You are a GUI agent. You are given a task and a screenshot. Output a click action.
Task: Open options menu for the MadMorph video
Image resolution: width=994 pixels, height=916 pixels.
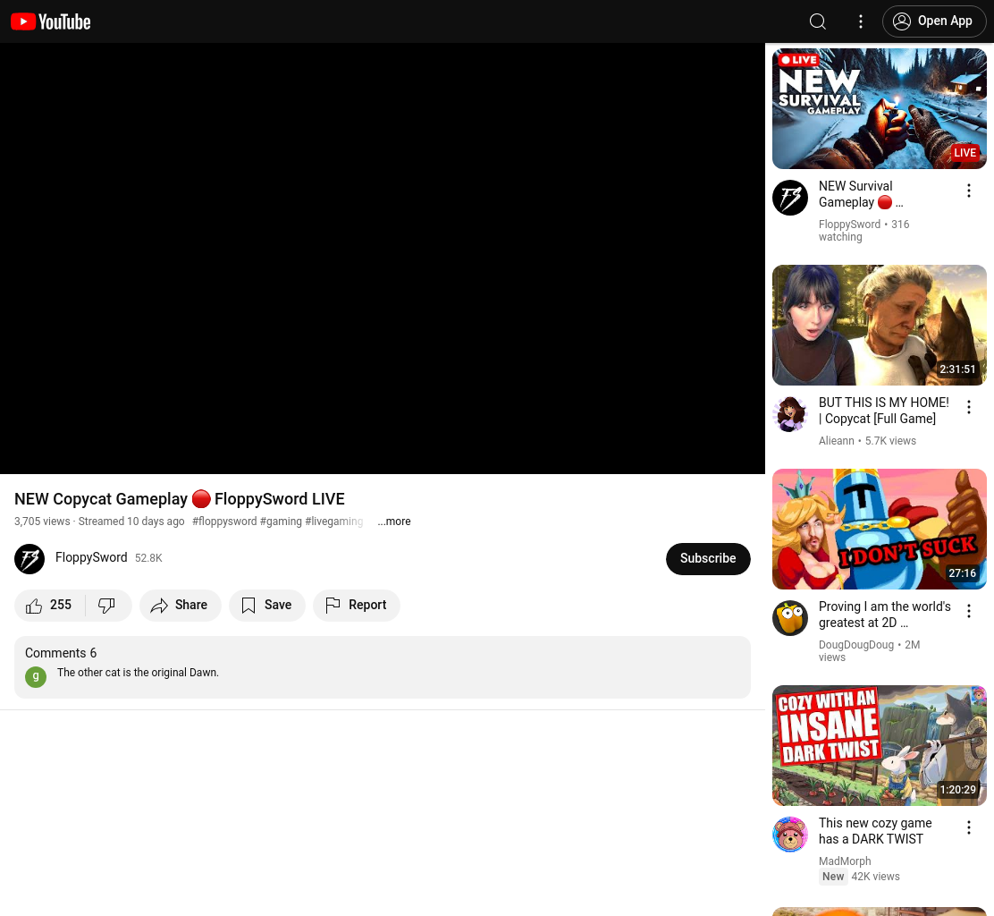click(x=969, y=827)
